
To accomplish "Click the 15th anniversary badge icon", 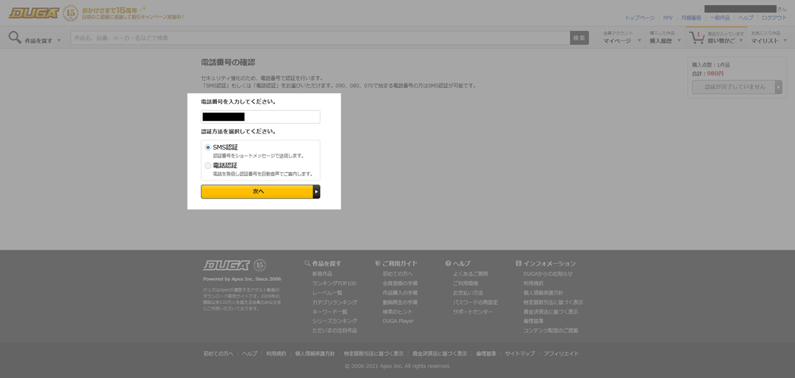I will click(x=70, y=13).
